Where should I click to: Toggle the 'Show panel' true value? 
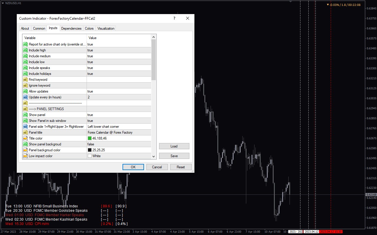tap(119, 115)
